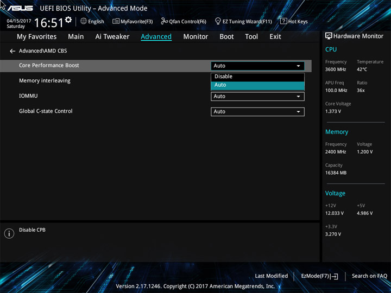This screenshot has height=293, width=391.
Task: Open the IOMMU dropdown
Action: 257,97
